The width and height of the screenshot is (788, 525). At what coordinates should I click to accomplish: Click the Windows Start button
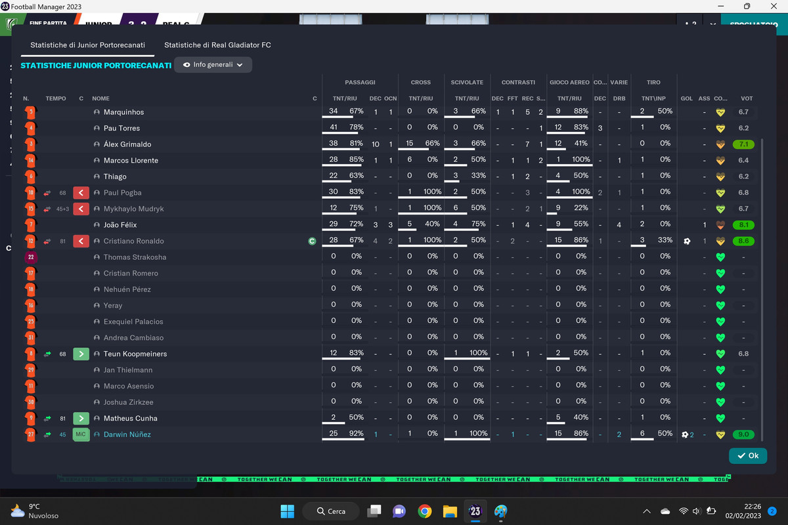click(287, 511)
